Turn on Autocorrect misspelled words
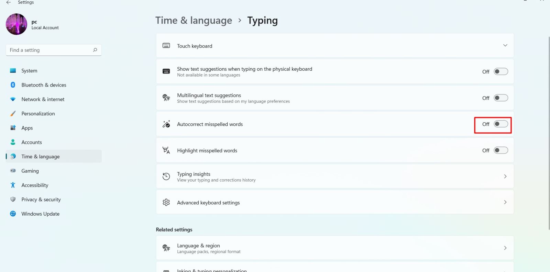Viewport: 550px width, 272px height. [x=500, y=124]
